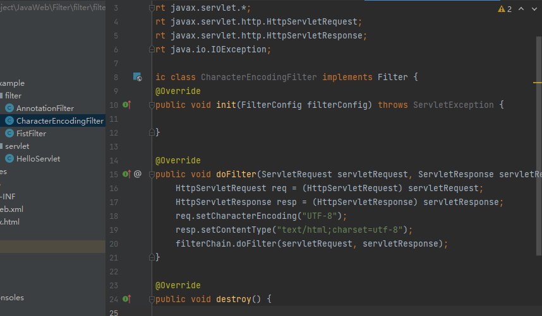Open HelloServlet class in project tree
Image resolution: width=542 pixels, height=316 pixels.
point(38,158)
